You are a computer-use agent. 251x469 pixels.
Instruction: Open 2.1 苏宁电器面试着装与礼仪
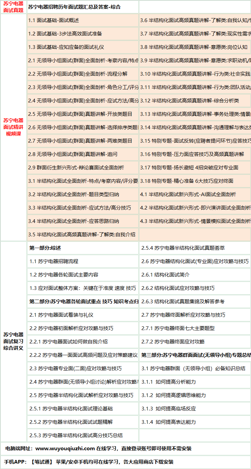61,315
